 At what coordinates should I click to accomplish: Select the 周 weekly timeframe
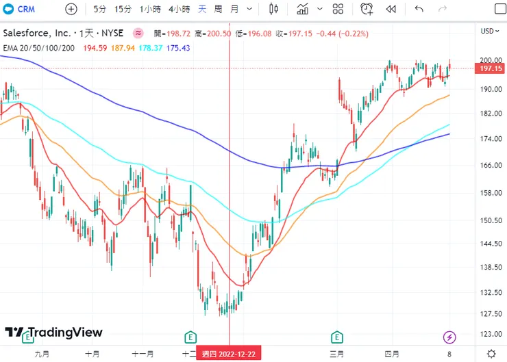[219, 9]
